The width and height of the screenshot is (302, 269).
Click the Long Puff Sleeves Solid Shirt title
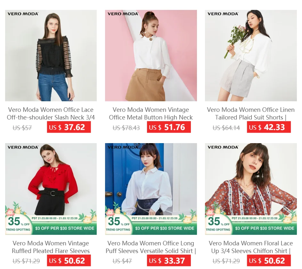[151, 247]
